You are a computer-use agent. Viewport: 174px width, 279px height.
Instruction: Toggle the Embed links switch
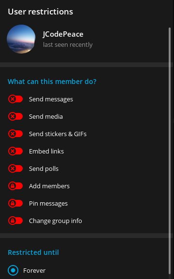(15, 152)
